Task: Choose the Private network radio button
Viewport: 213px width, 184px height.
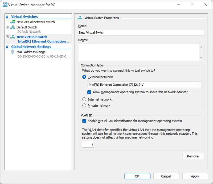Action: tap(84, 106)
